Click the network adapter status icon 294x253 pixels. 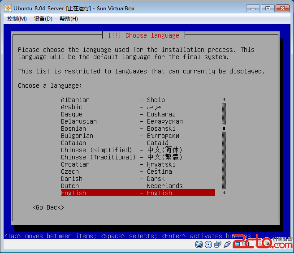pos(218,244)
